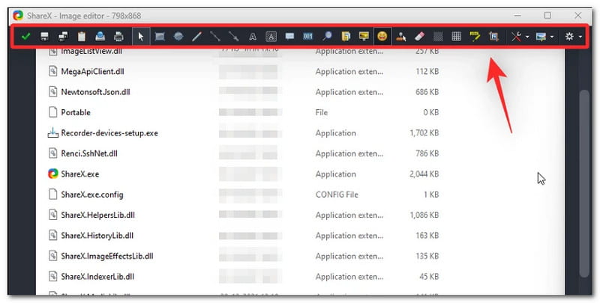The height and width of the screenshot is (303, 600).
Task: Choose the Pixelate grid tool
Action: coord(457,37)
